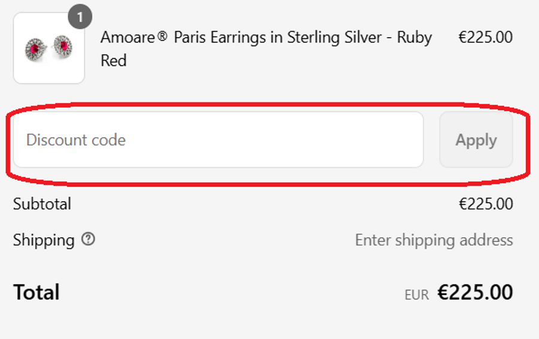Click the word Paris in the product title
The height and width of the screenshot is (339, 539).
pos(192,38)
